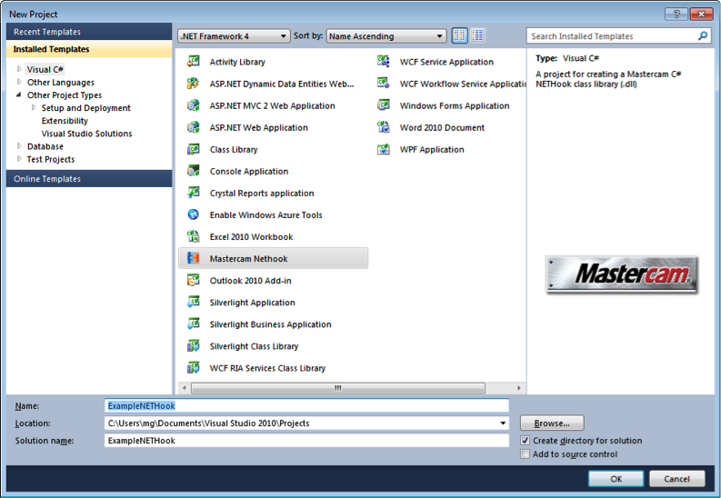Click the Browse button
Viewport: 721px width, 498px height.
(552, 423)
